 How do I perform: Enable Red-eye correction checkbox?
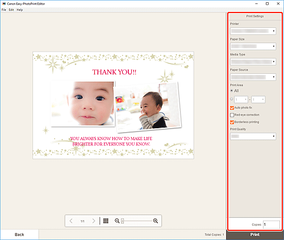[232, 115]
